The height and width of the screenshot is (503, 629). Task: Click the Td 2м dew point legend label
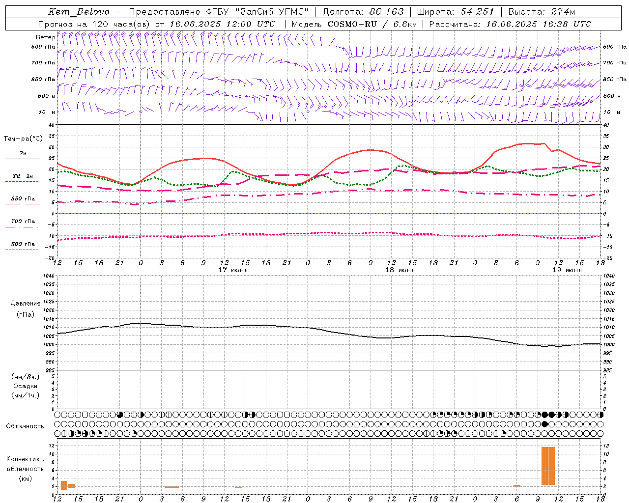point(23,176)
